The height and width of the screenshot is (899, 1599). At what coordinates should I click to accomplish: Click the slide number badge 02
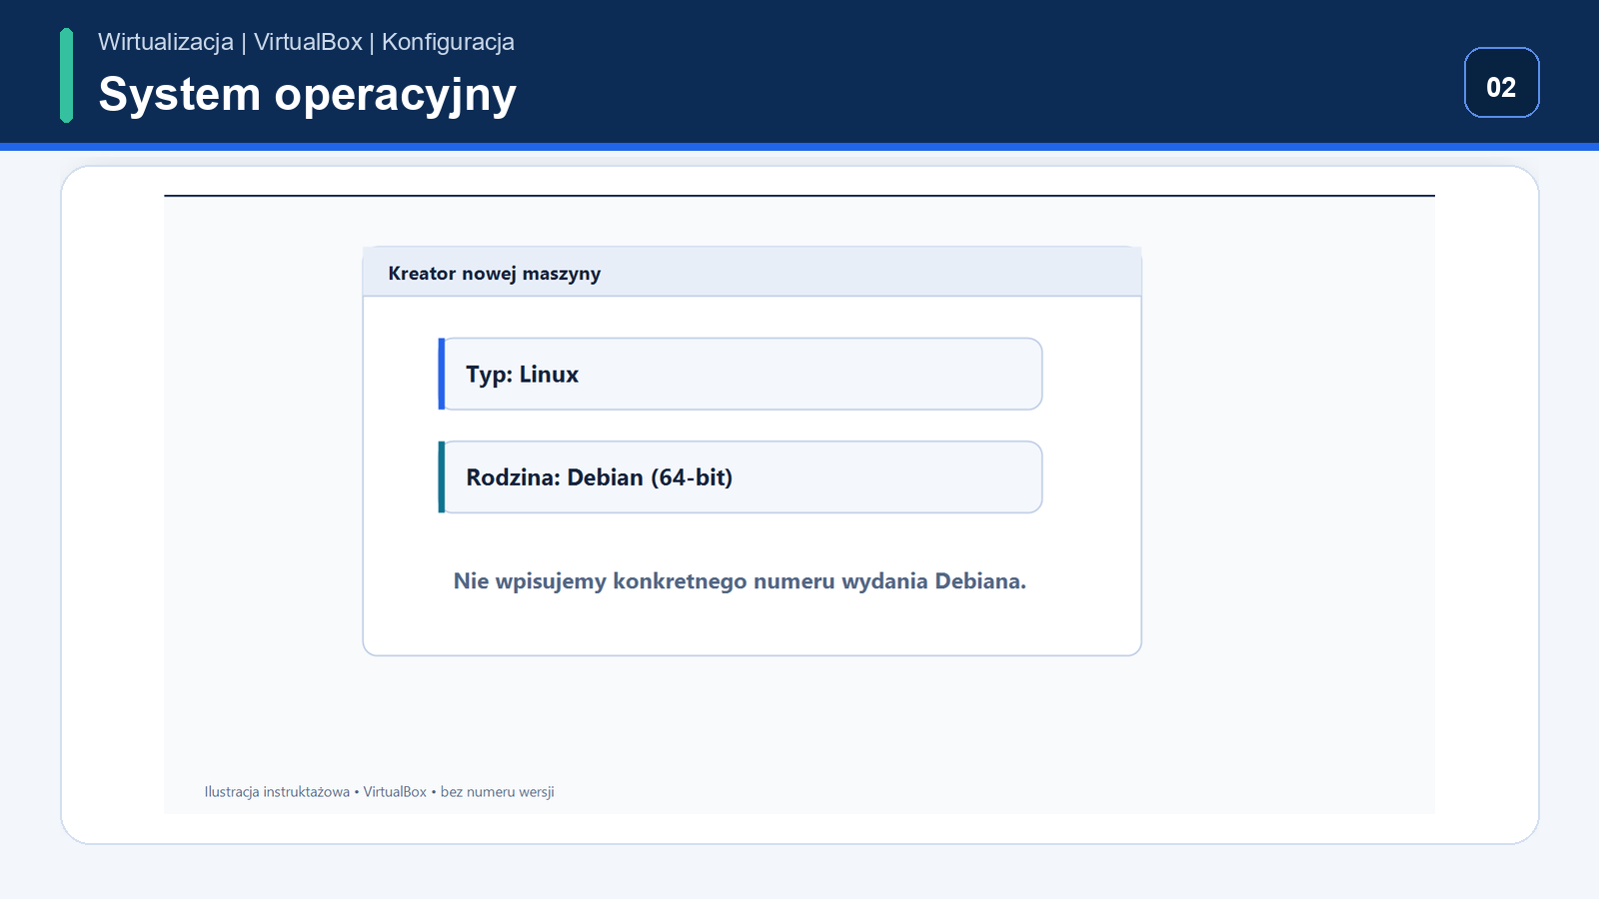click(x=1501, y=83)
